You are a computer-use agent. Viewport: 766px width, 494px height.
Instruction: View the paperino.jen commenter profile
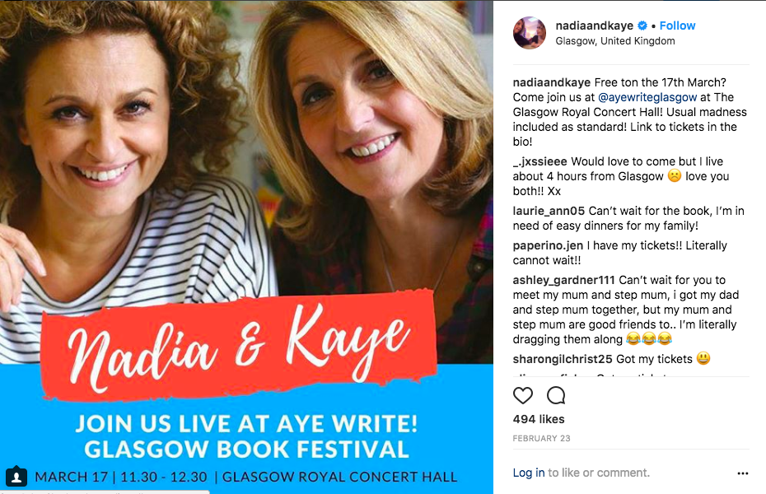[548, 245]
